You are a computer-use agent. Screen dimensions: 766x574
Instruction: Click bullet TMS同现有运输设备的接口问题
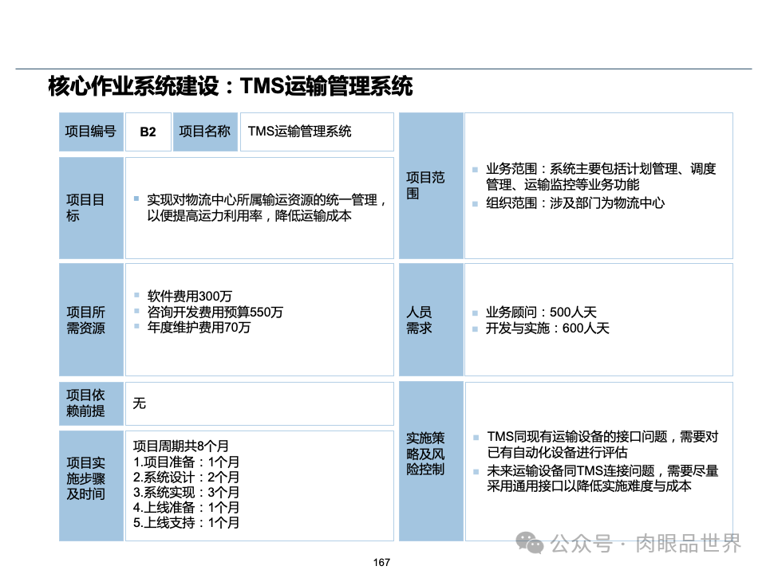(602, 444)
